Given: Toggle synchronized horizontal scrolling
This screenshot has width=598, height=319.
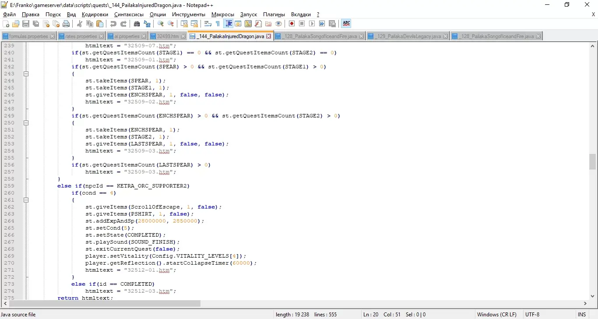Looking at the screenshot, I should pos(194,24).
